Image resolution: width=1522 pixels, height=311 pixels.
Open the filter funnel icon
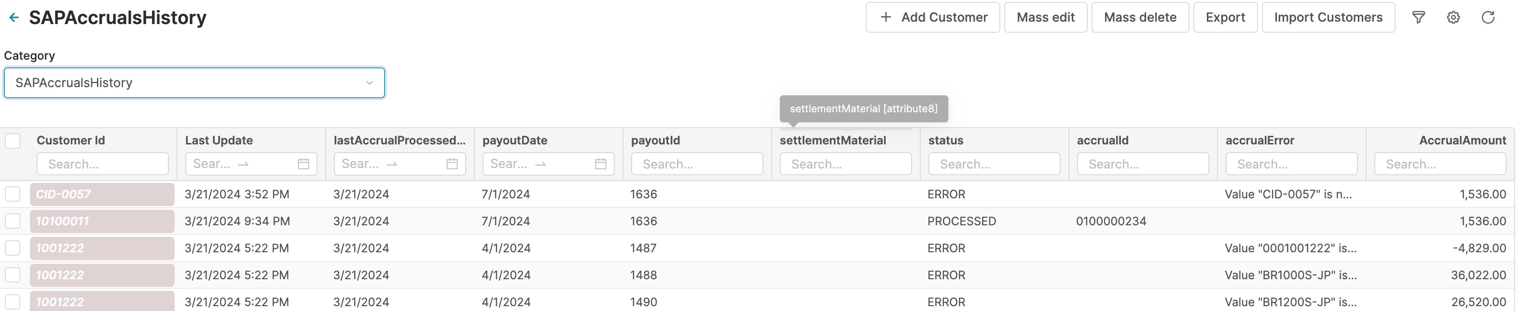point(1419,18)
